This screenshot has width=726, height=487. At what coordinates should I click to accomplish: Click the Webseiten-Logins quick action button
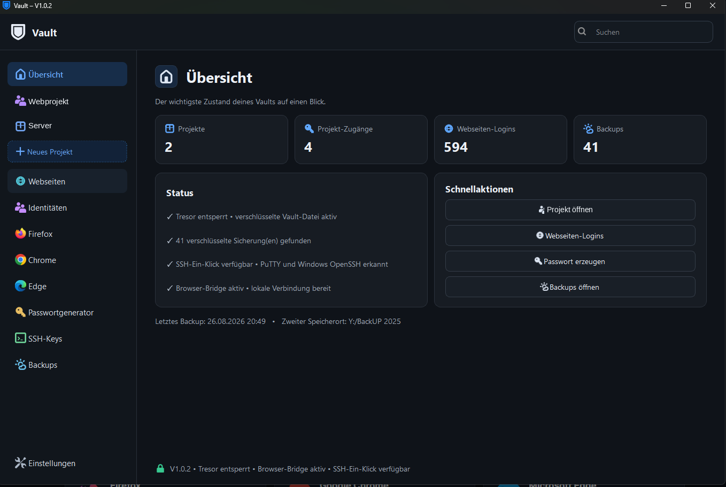point(570,236)
